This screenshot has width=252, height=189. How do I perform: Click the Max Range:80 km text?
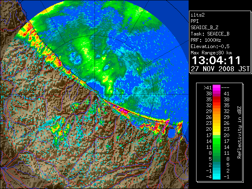pyautogui.click(x=211, y=53)
